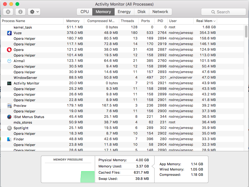This screenshot has height=187, width=249.
Task: Select the mds_stores process row
Action: (x=122, y=122)
